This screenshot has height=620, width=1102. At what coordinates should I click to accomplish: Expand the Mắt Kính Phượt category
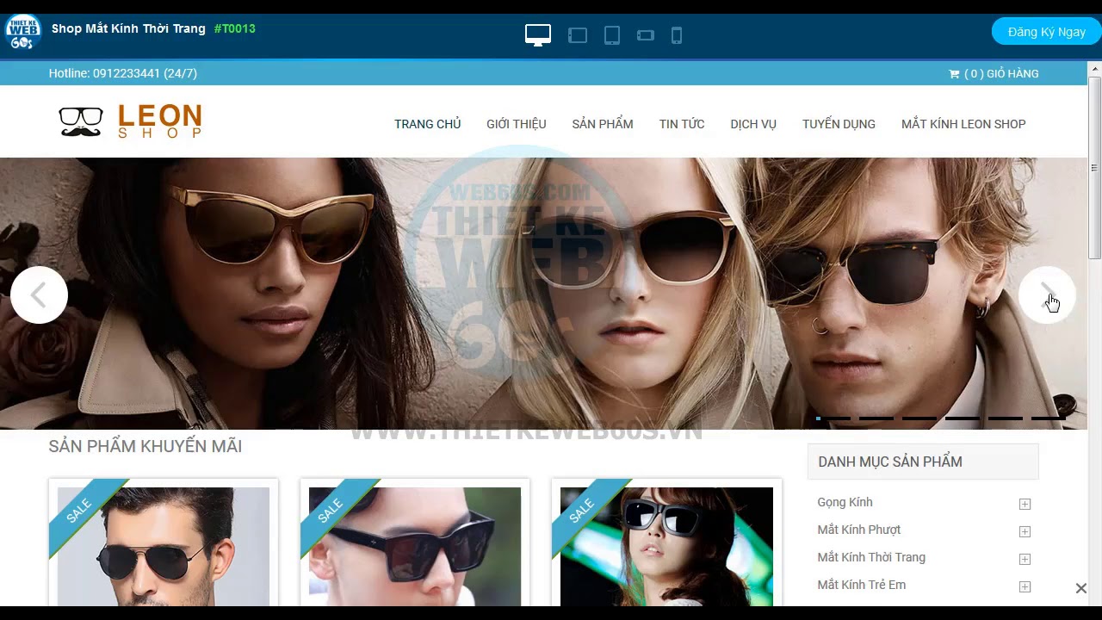[x=1025, y=531]
